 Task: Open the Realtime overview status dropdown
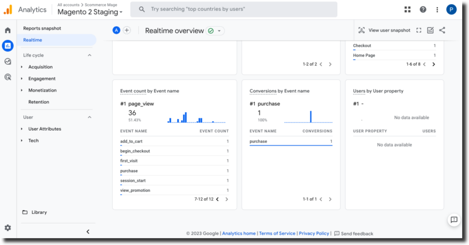tap(215, 31)
